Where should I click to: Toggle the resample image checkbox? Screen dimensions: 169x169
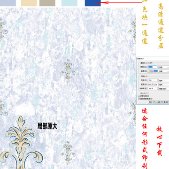[x=139, y=99]
